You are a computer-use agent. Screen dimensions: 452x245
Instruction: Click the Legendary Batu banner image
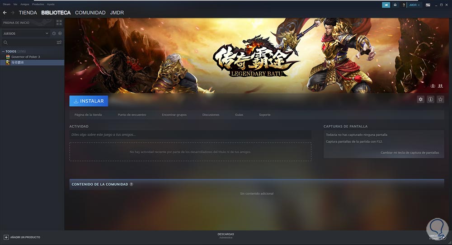(x=257, y=56)
